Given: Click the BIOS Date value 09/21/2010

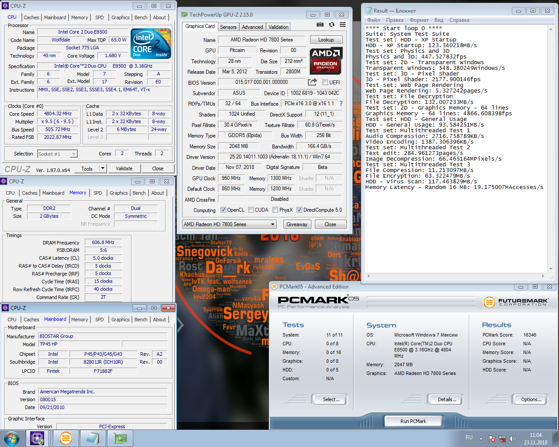Looking at the screenshot, I should (103, 407).
